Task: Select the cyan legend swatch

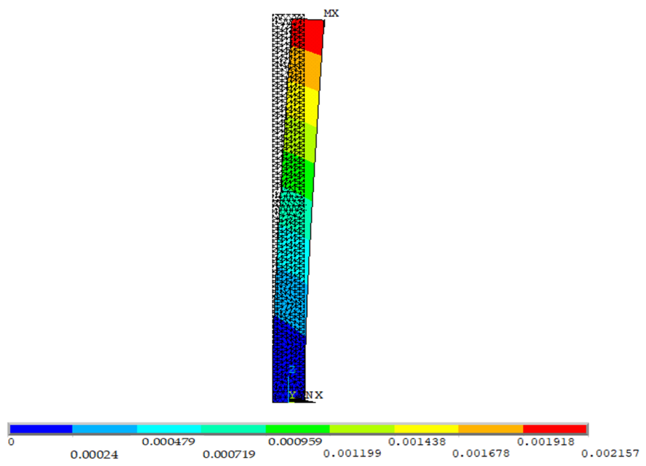Action: click(169, 429)
